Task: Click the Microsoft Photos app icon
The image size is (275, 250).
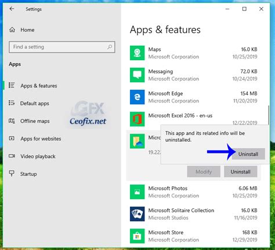Action: (137, 192)
